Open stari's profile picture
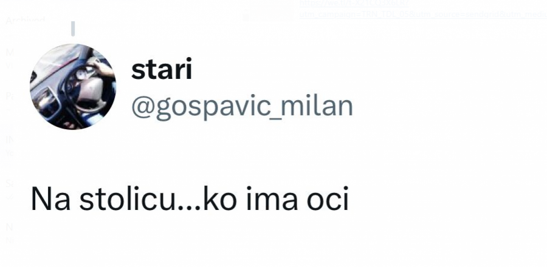 (x=73, y=86)
